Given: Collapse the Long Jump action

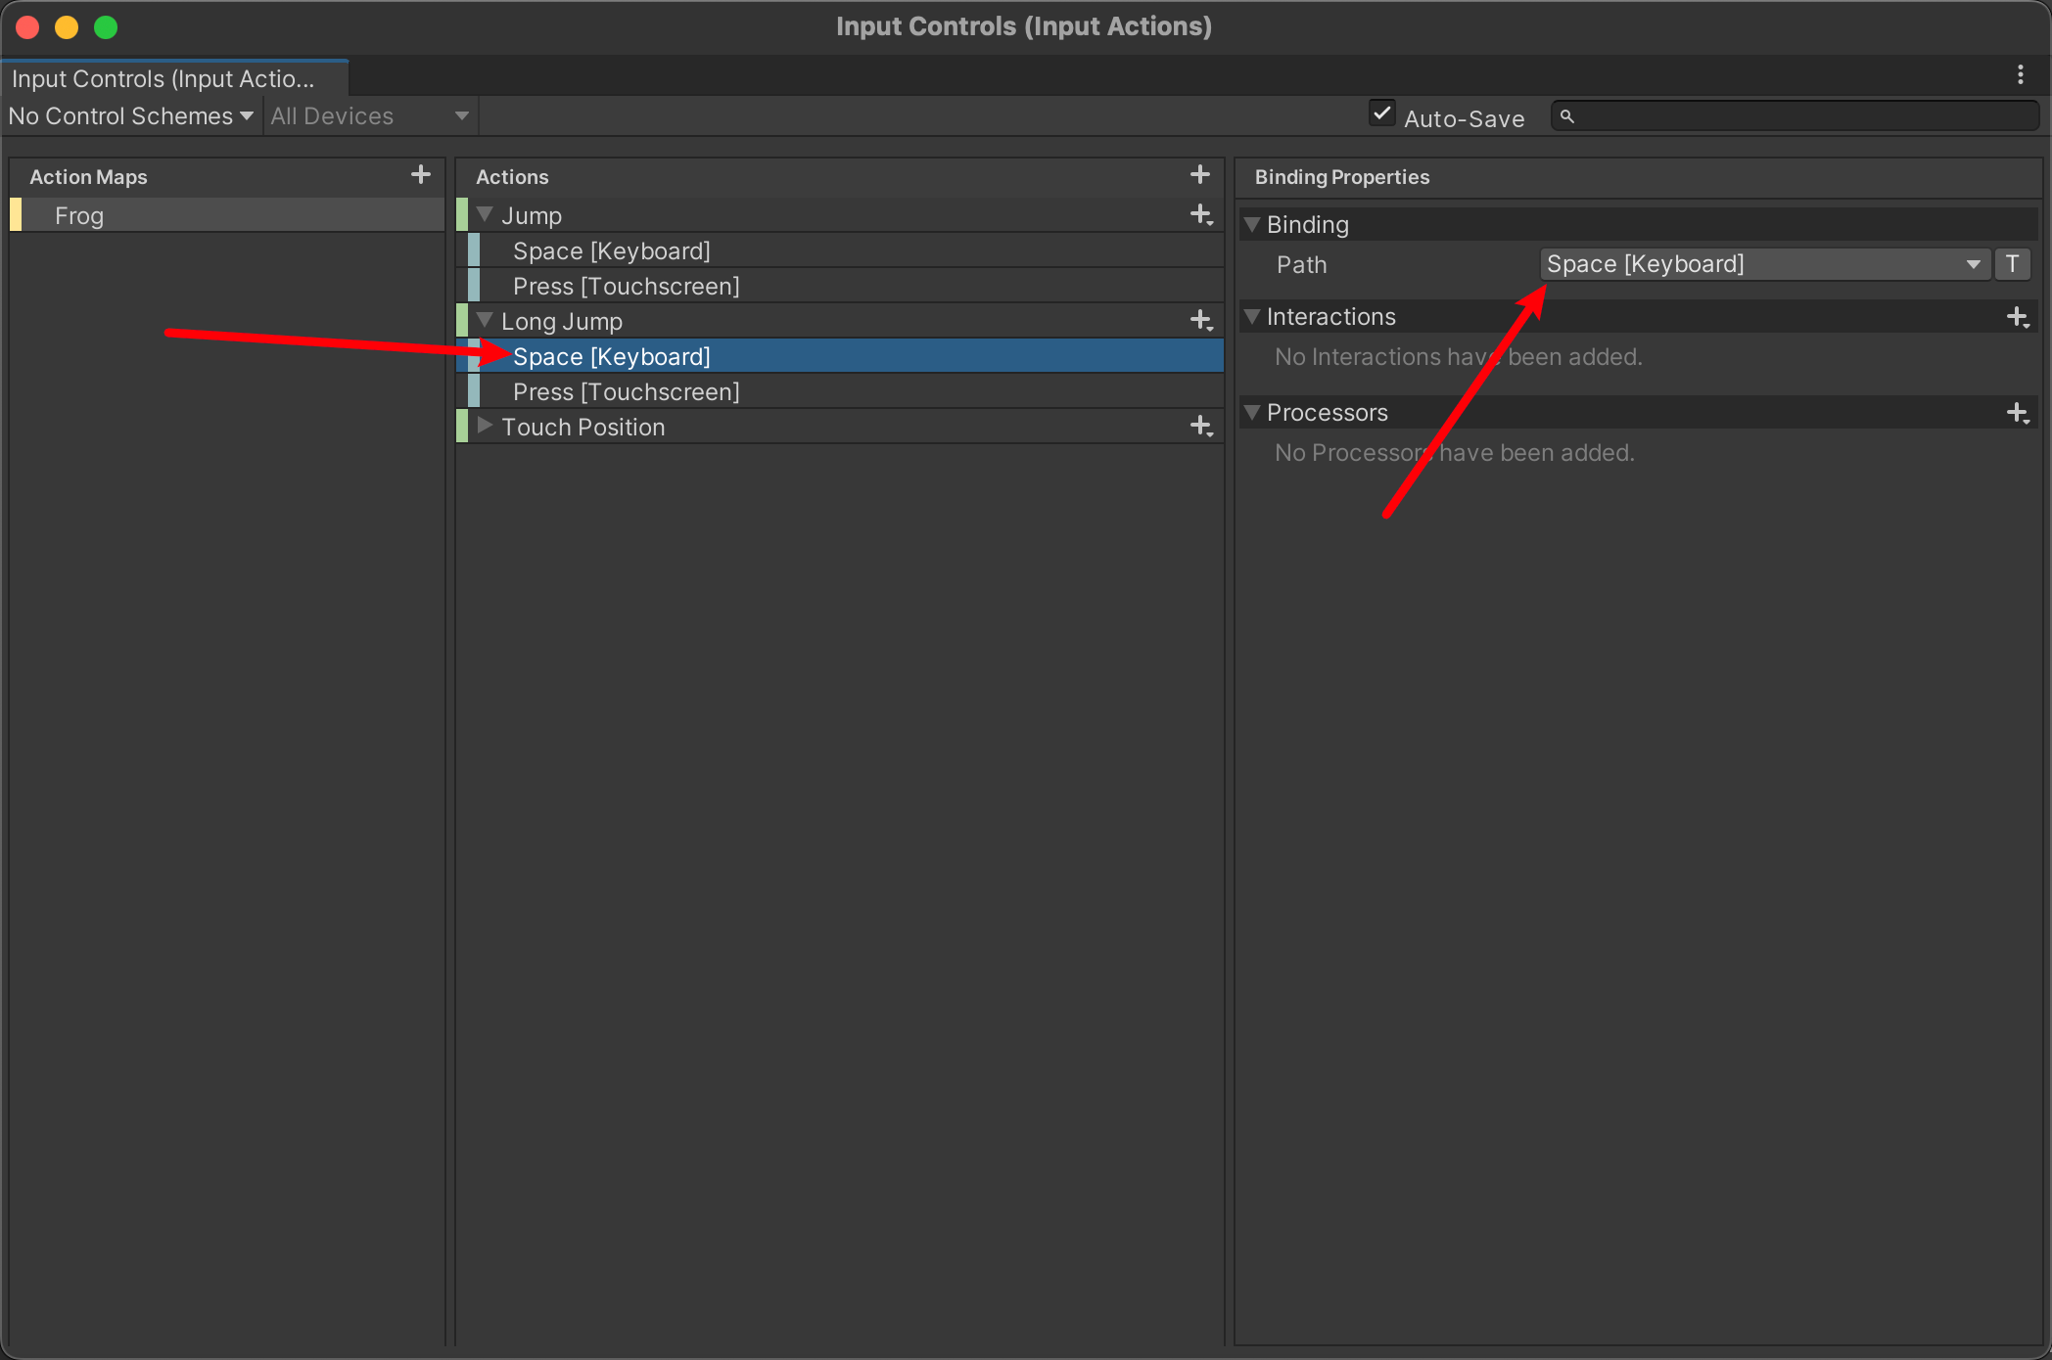Looking at the screenshot, I should click(485, 320).
